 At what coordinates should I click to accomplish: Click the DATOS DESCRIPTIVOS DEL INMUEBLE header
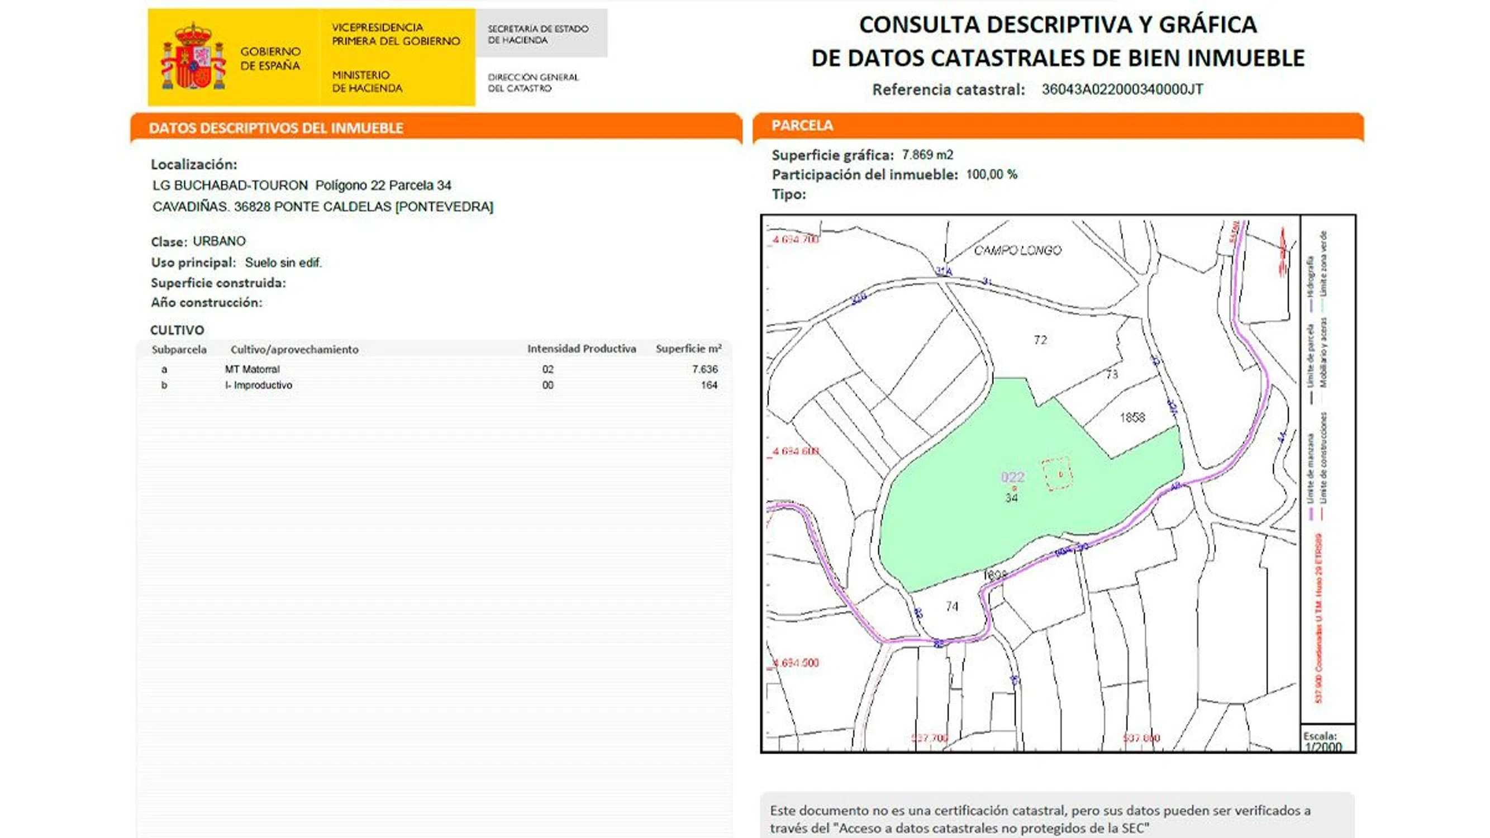click(x=276, y=128)
